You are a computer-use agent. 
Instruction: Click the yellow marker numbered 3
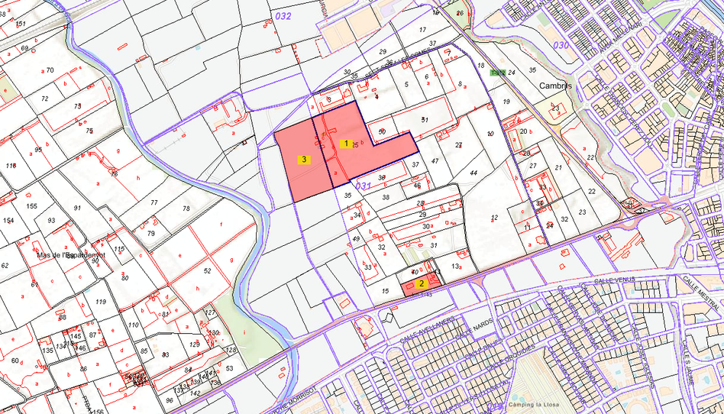click(303, 160)
